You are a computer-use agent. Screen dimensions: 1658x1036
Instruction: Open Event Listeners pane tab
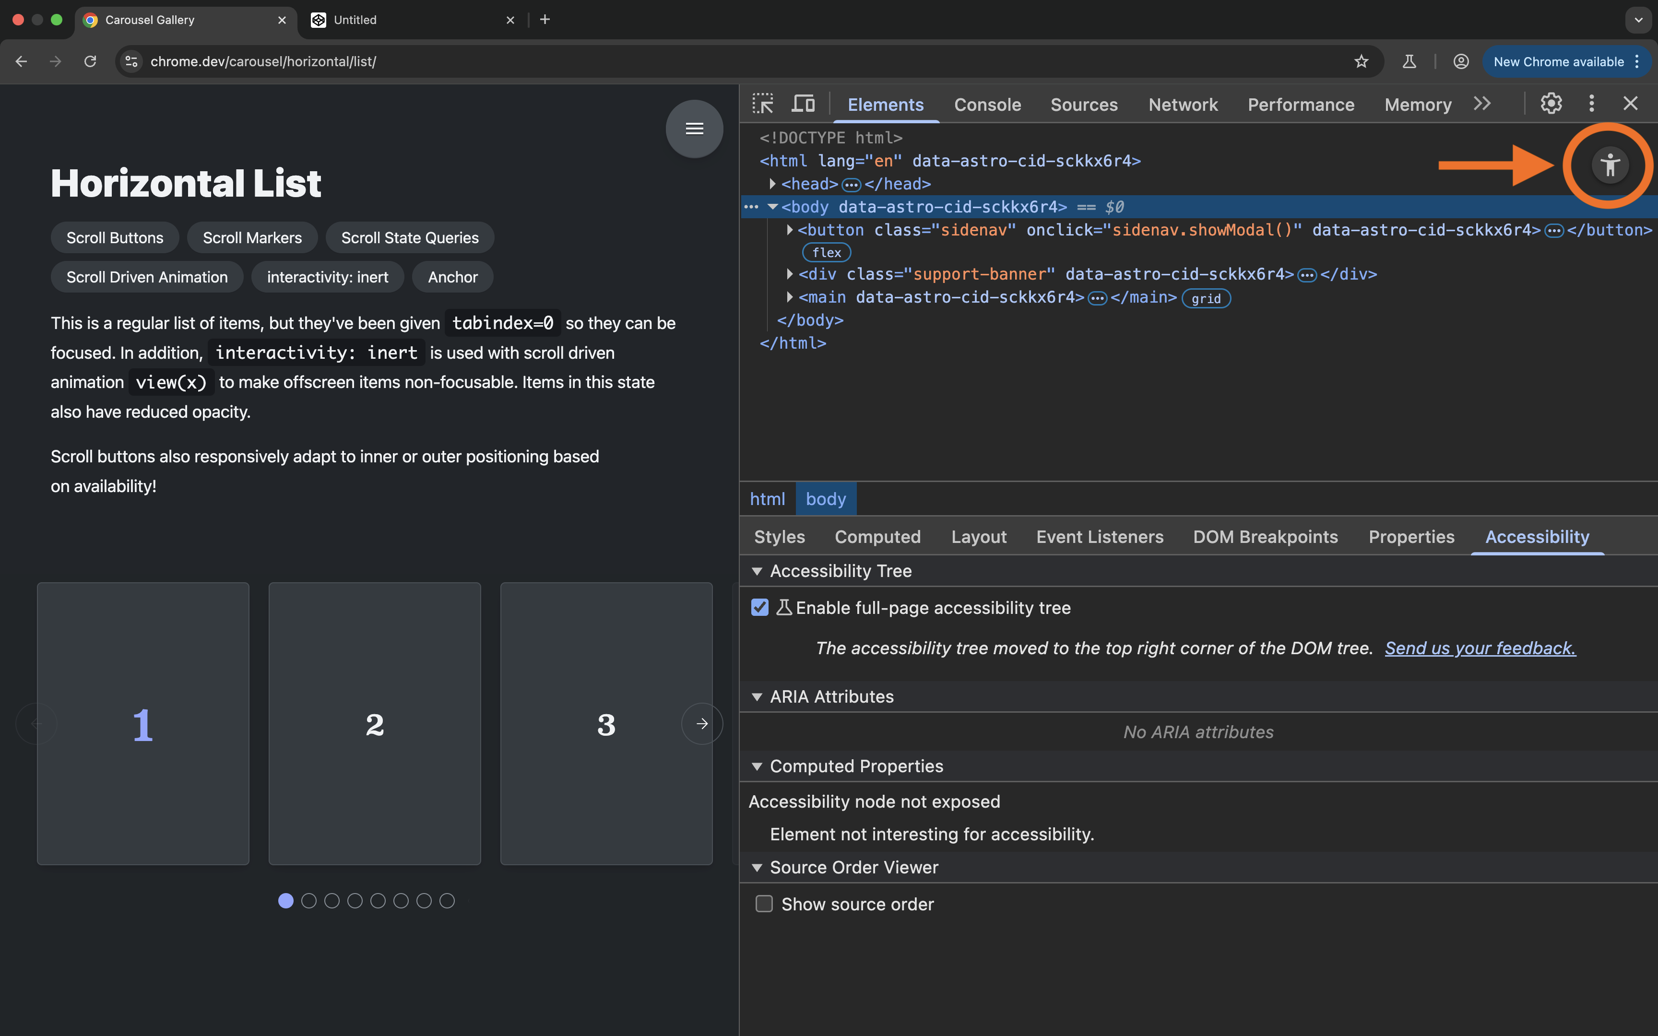(x=1099, y=537)
